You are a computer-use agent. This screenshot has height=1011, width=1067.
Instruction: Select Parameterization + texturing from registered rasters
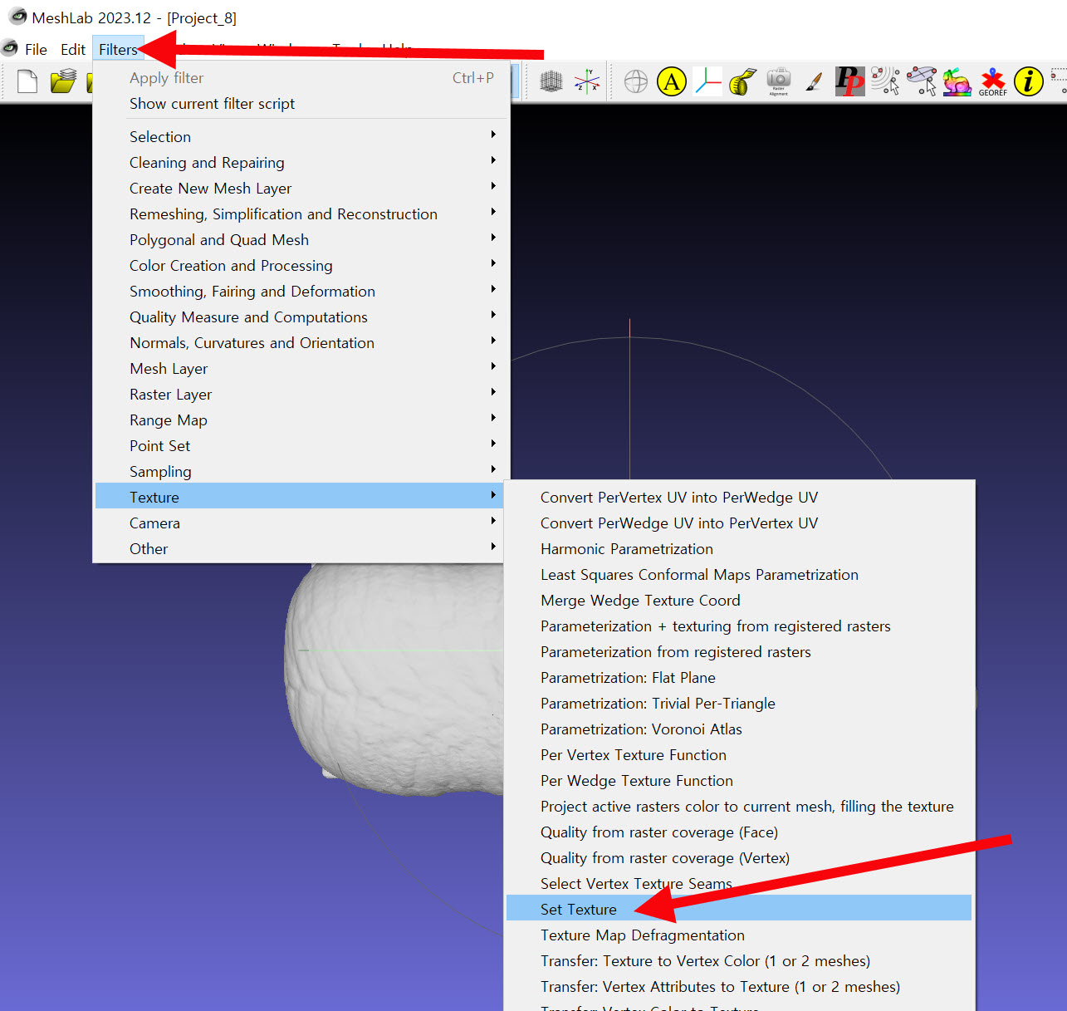point(739,626)
